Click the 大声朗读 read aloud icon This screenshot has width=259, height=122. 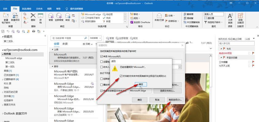tap(230, 16)
